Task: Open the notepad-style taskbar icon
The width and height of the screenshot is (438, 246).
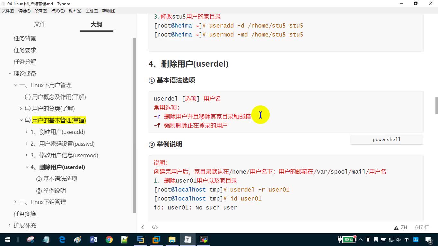Action: pos(125,240)
